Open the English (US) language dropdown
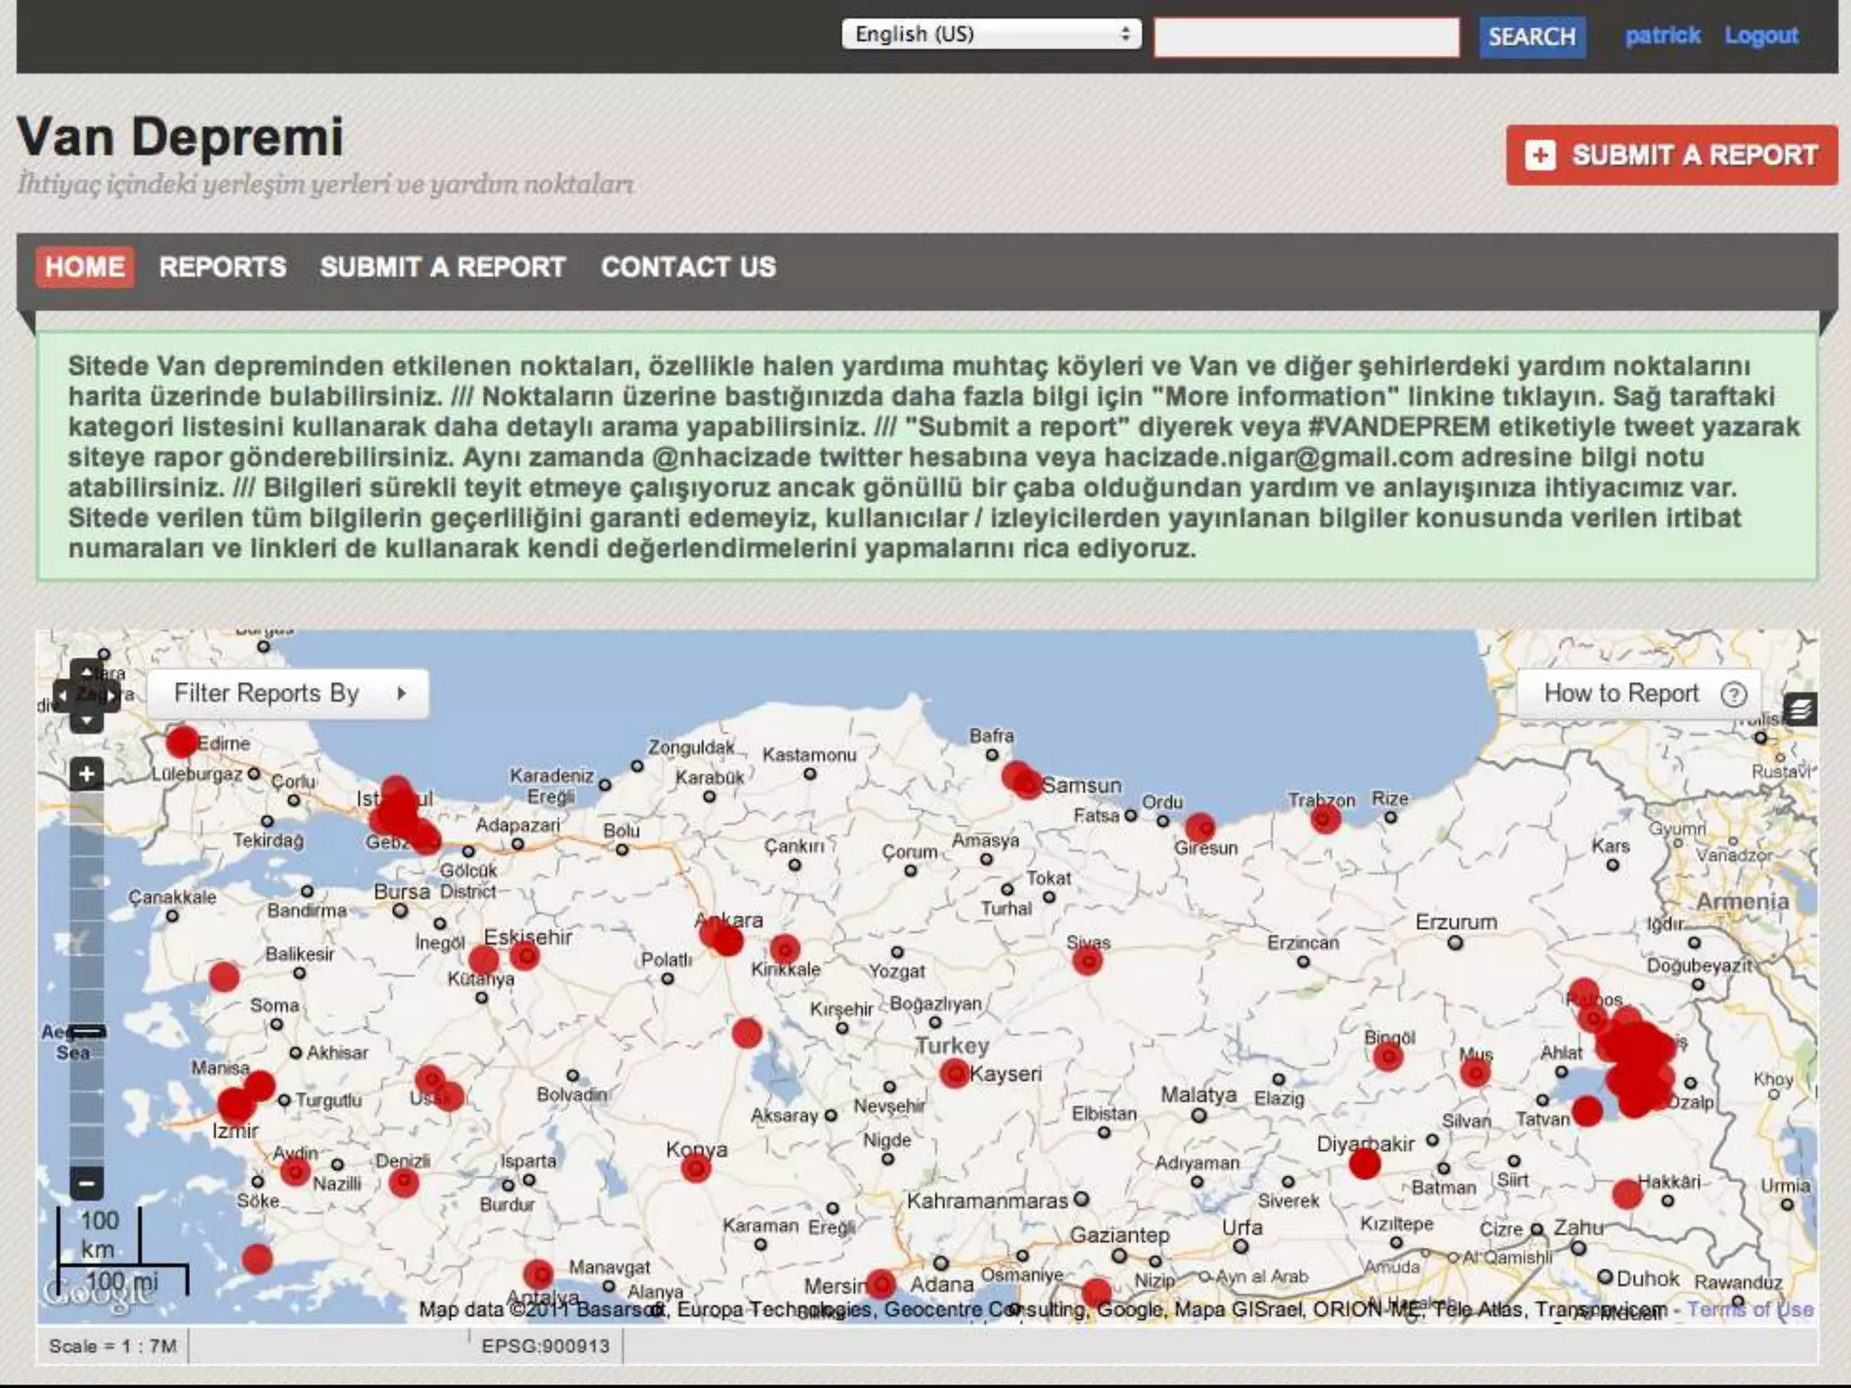The width and height of the screenshot is (1851, 1388). (991, 34)
